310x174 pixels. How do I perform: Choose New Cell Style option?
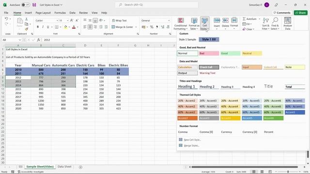coord(190,140)
